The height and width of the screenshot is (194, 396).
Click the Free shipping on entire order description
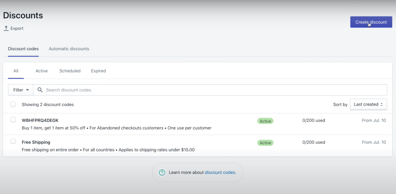[x=108, y=150]
